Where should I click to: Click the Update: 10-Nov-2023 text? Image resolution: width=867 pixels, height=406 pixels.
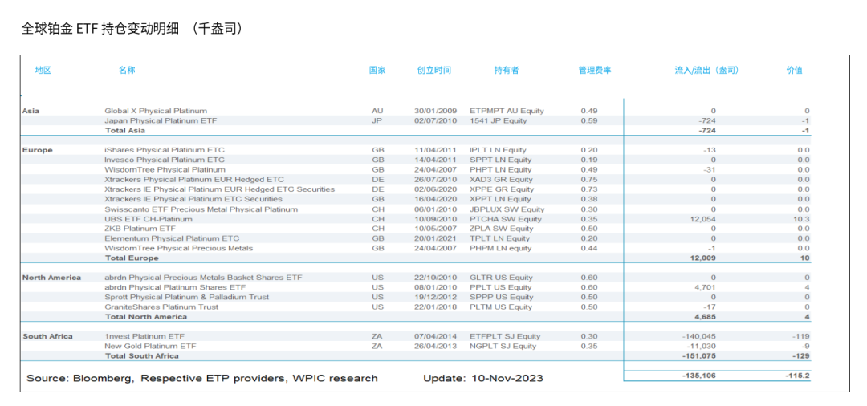[482, 379]
